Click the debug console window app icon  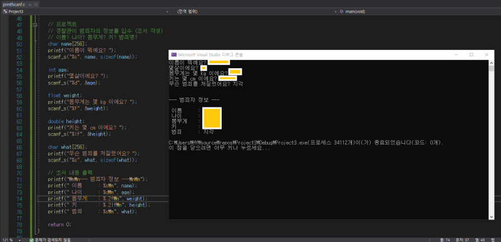click(x=174, y=54)
